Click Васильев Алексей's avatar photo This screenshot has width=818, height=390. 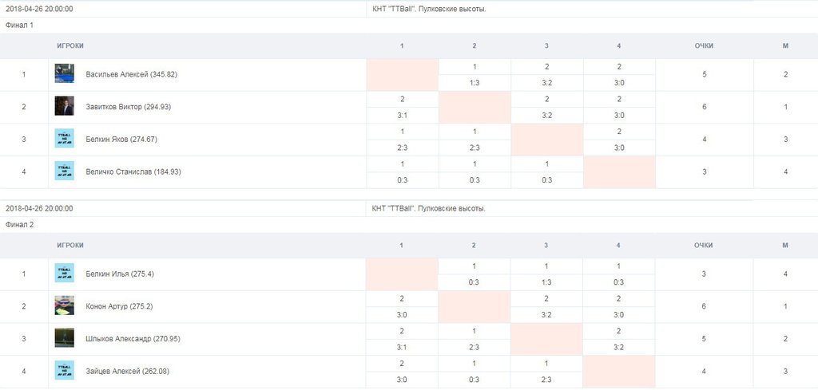[65, 74]
